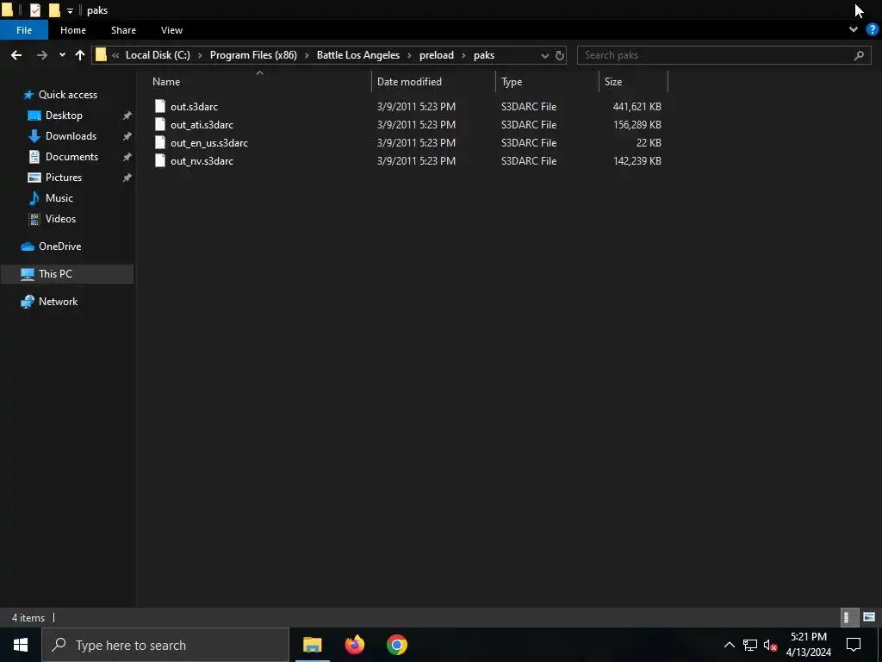The height and width of the screenshot is (662, 882).
Task: Show hidden breadcrumb path double chevron
Action: point(115,55)
